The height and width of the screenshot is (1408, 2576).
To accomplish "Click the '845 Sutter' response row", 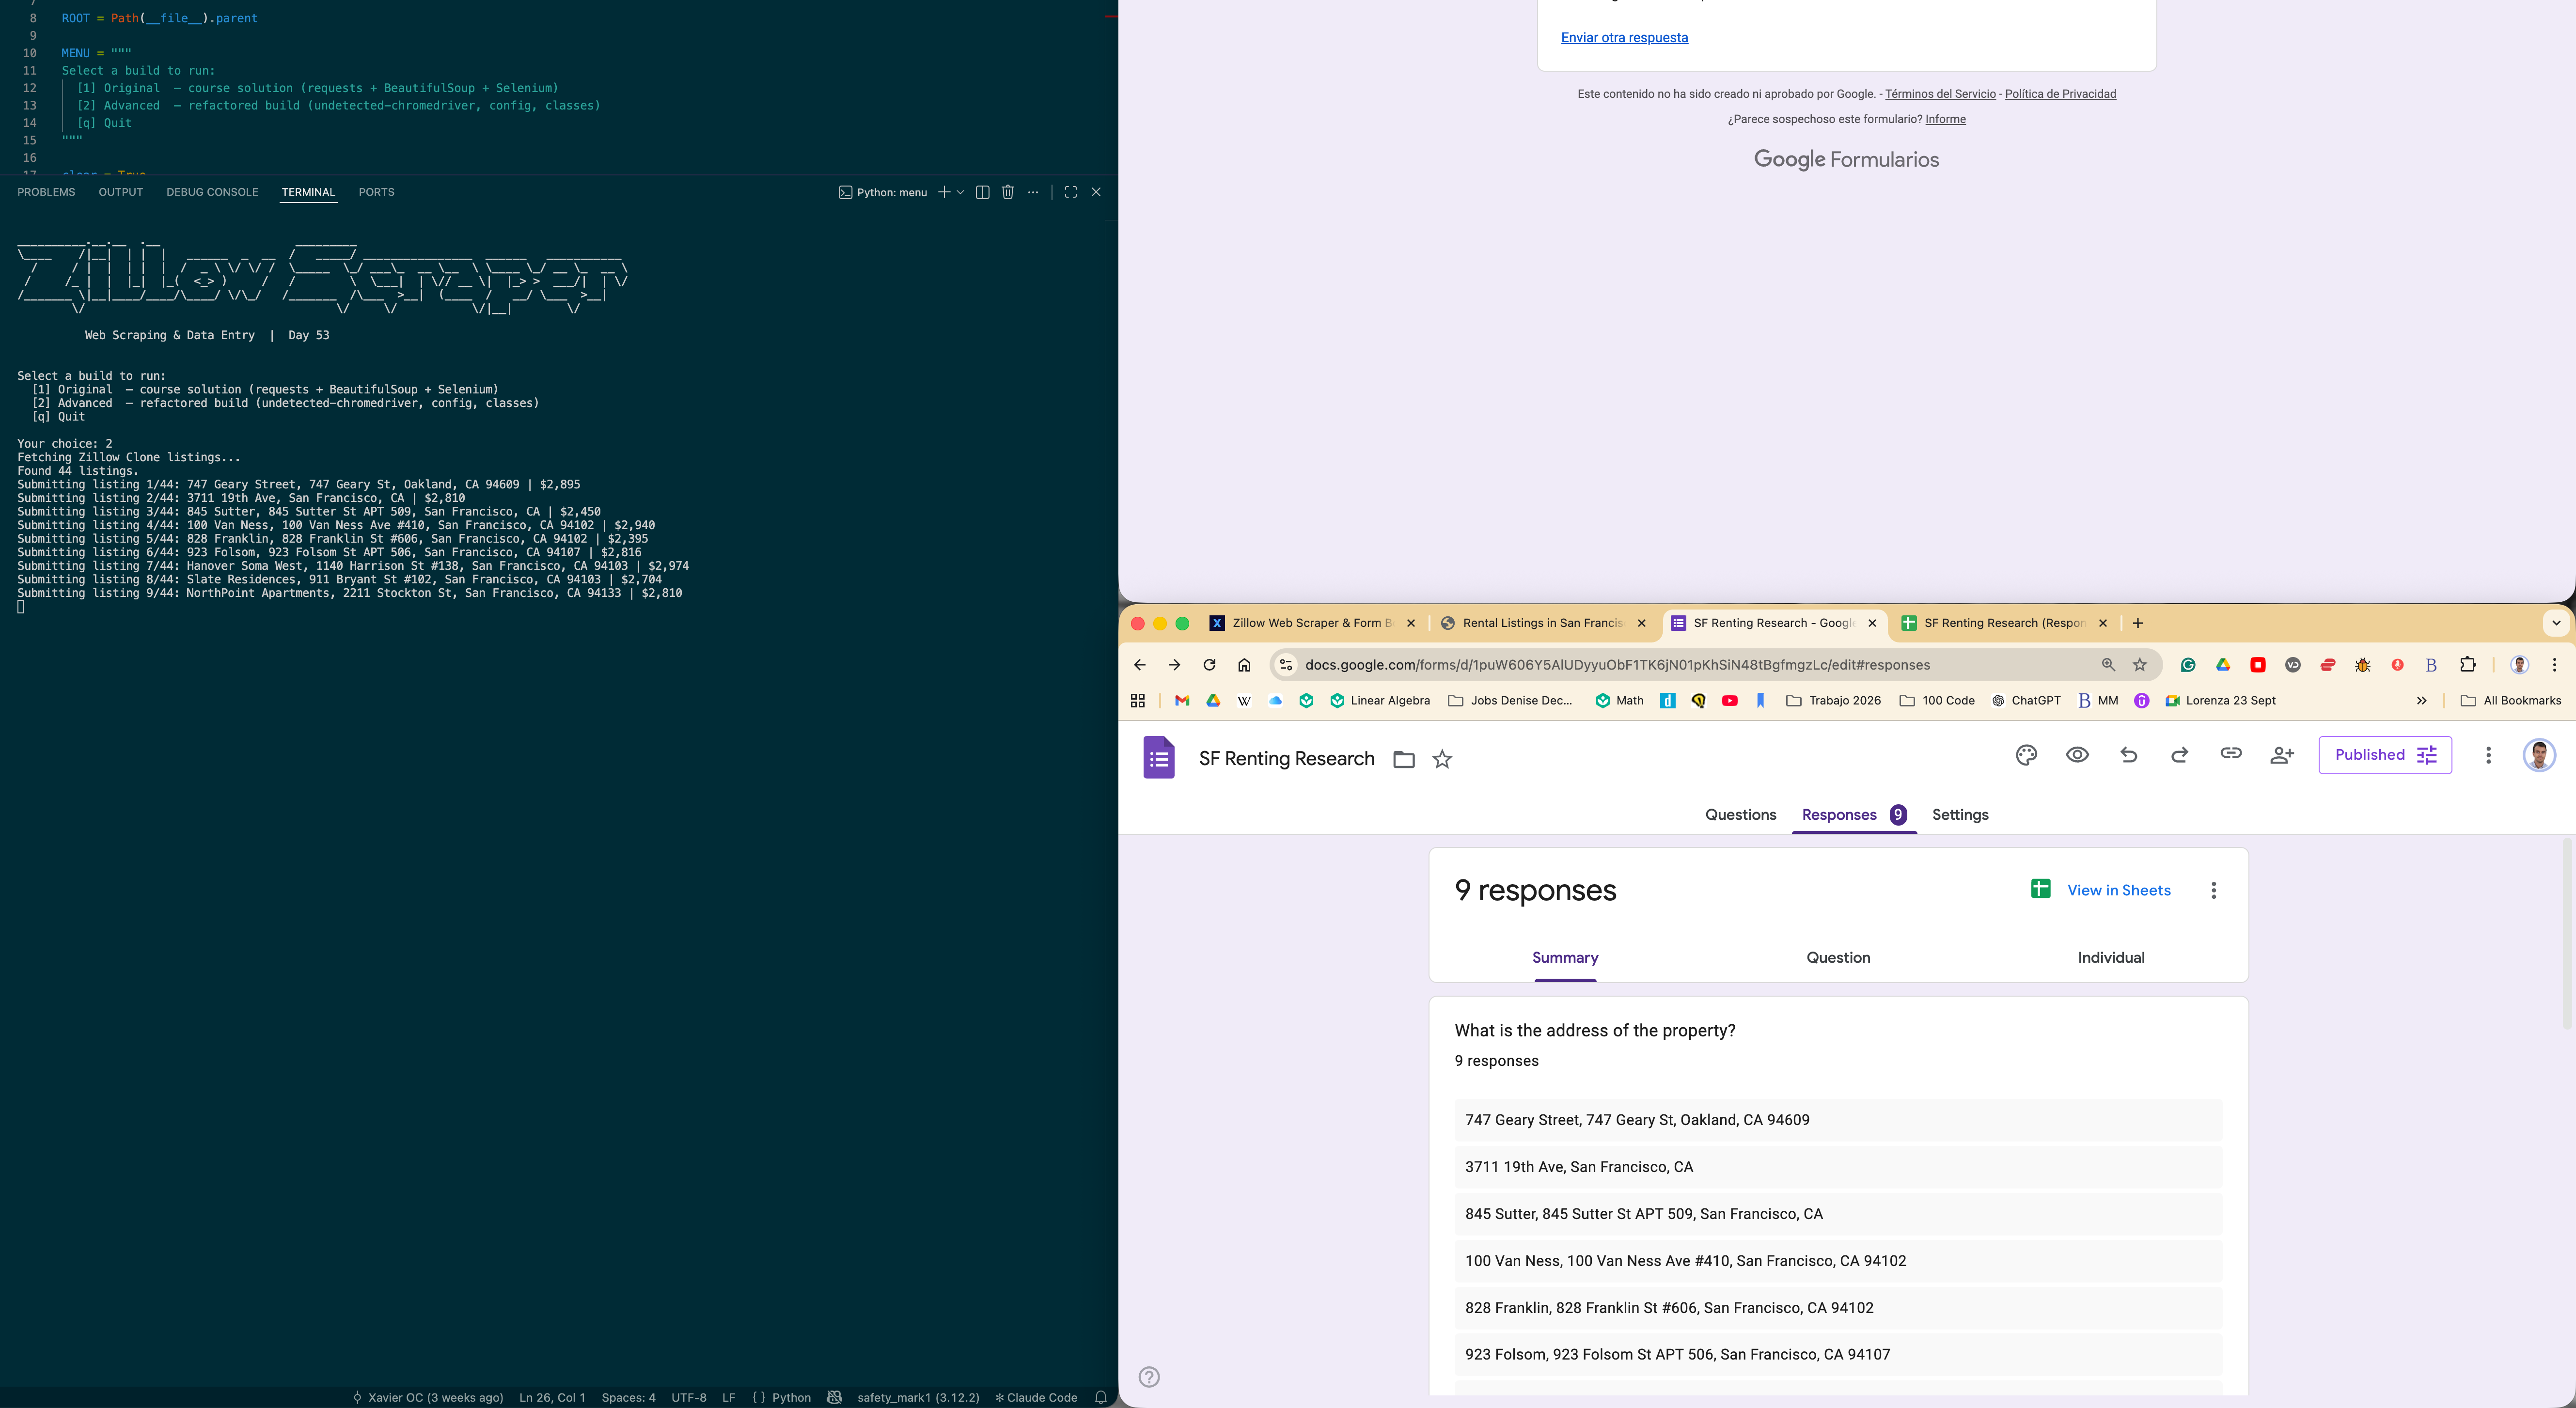I will pos(1838,1214).
